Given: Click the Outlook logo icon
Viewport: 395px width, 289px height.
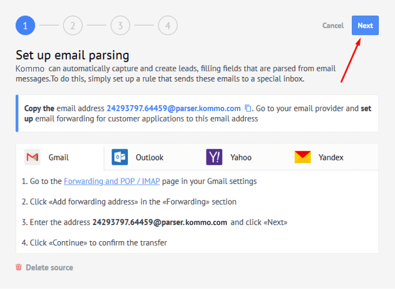Looking at the screenshot, I should pyautogui.click(x=119, y=157).
